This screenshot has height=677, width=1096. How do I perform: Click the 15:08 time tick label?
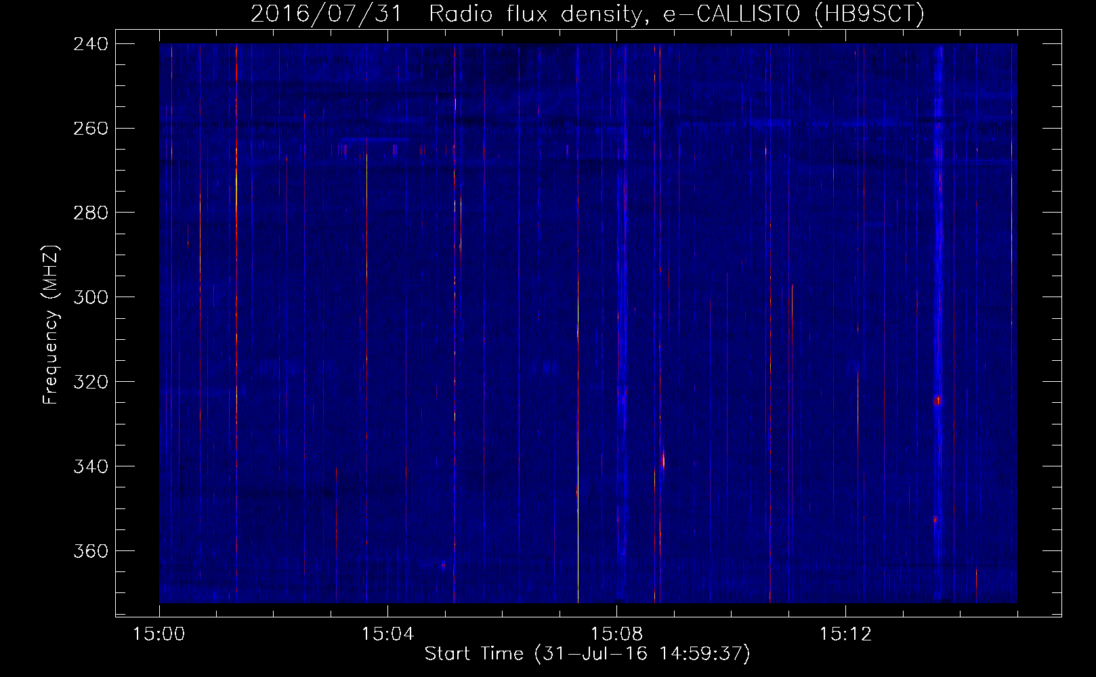(x=616, y=634)
